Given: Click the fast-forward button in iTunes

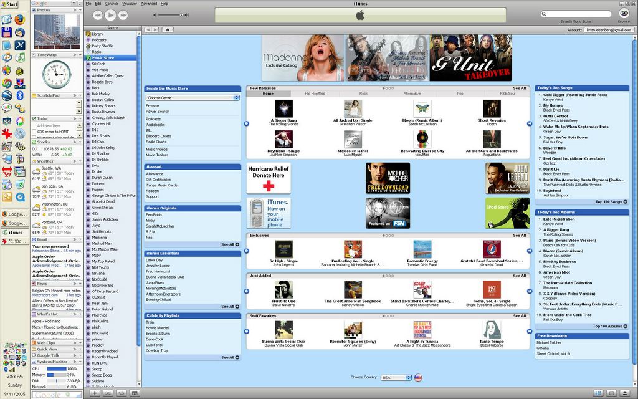Looking at the screenshot, I should tap(123, 15).
